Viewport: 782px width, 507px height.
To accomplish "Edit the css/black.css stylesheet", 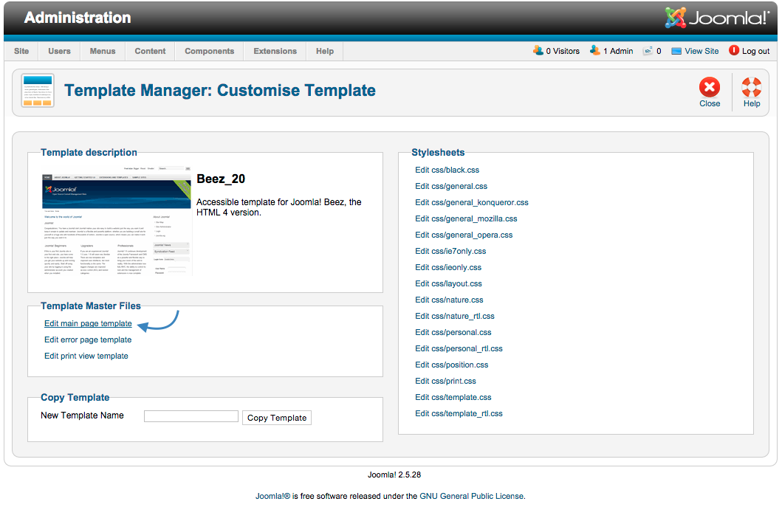I will (447, 170).
